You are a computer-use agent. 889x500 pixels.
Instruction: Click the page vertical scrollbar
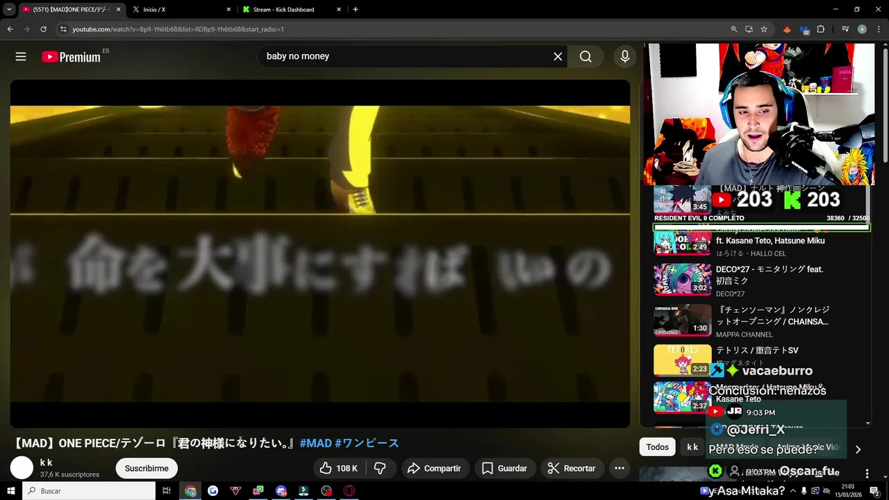tap(885, 104)
